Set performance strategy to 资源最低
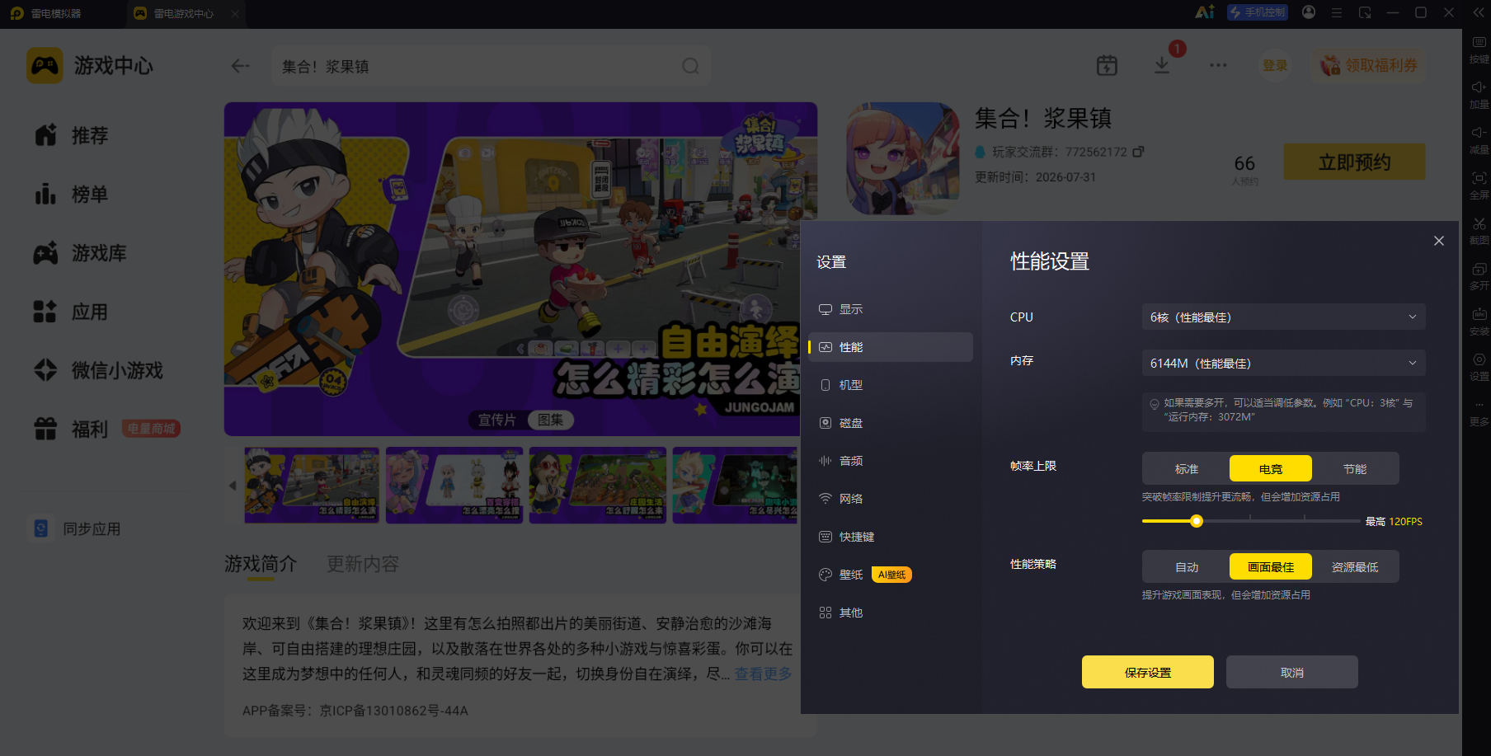The width and height of the screenshot is (1491, 756). [x=1355, y=566]
